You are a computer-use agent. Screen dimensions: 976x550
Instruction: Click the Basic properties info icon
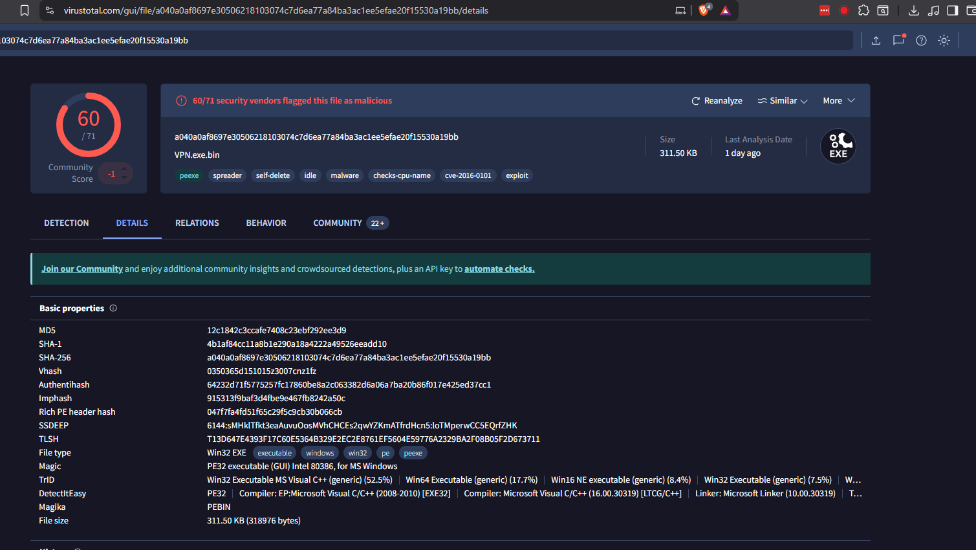point(113,308)
